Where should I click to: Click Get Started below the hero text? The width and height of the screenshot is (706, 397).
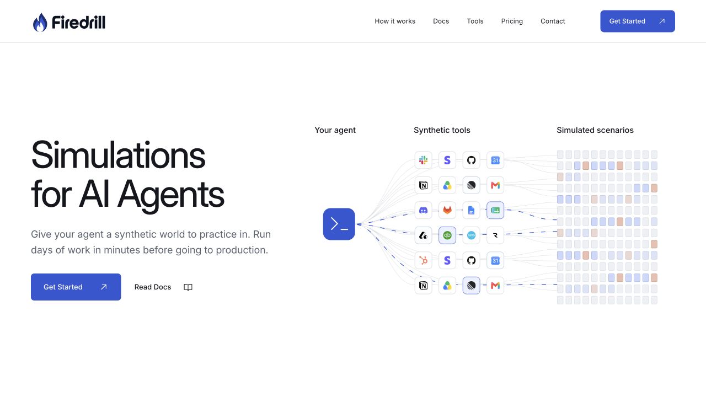(76, 287)
